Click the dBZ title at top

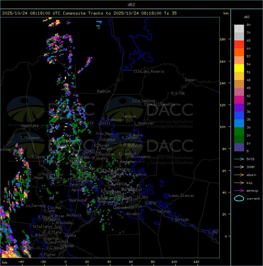[x=131, y=4]
